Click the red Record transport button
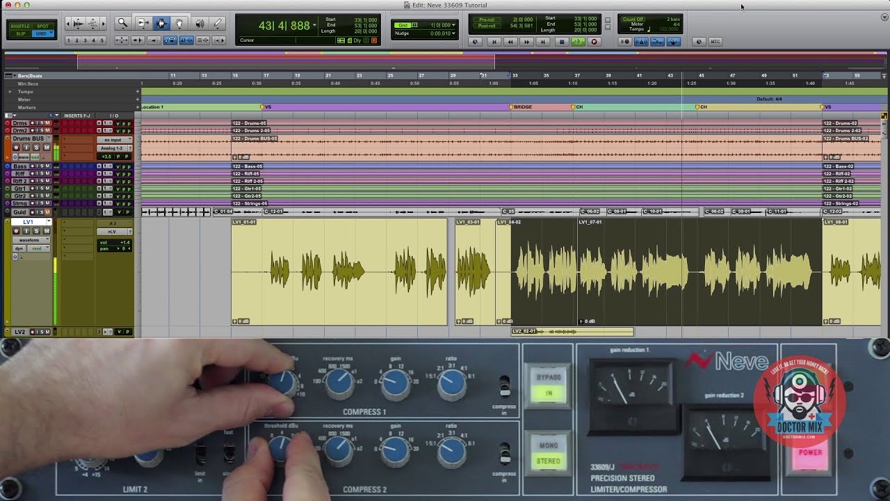The width and height of the screenshot is (890, 501). click(594, 42)
